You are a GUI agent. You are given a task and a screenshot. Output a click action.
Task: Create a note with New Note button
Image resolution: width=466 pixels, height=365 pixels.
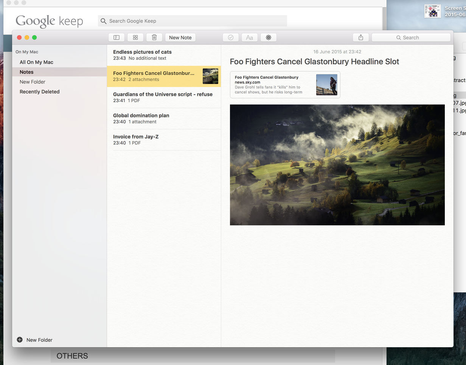click(180, 37)
